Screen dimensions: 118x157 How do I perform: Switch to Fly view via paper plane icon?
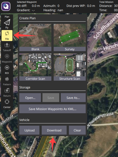7,24
